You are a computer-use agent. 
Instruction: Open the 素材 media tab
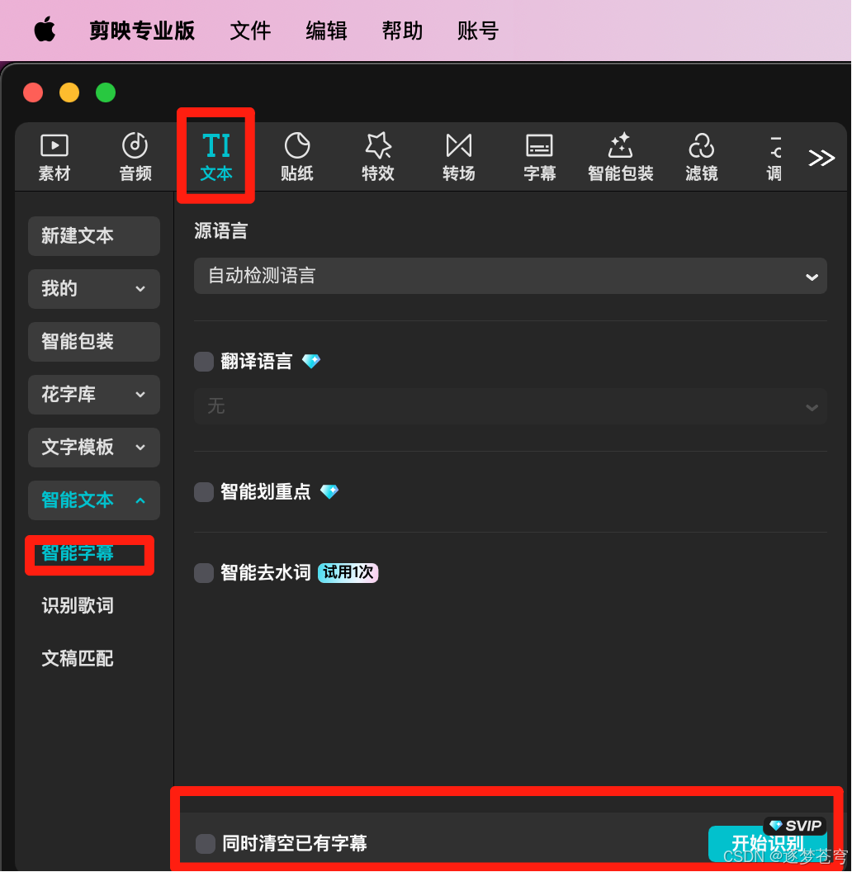pos(54,158)
